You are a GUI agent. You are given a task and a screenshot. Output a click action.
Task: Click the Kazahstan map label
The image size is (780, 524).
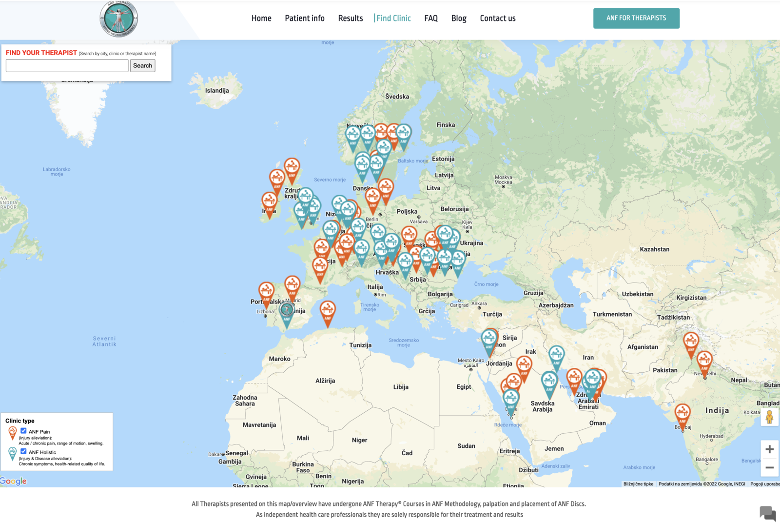(654, 249)
